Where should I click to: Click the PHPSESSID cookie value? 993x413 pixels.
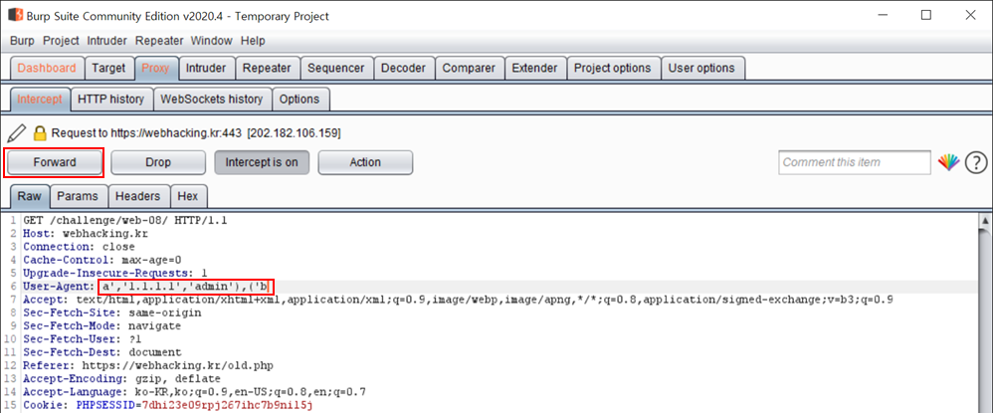(227, 405)
